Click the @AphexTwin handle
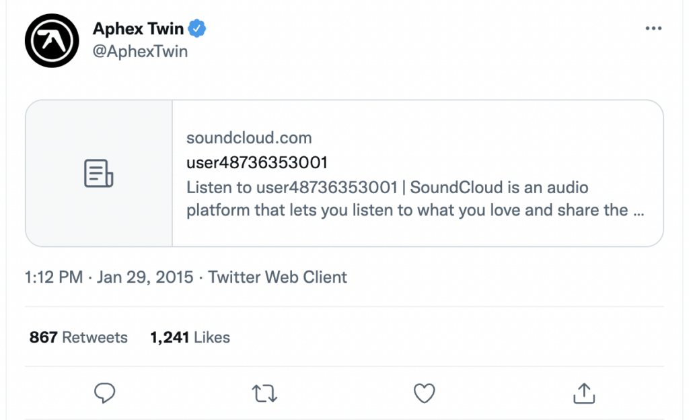 (140, 51)
